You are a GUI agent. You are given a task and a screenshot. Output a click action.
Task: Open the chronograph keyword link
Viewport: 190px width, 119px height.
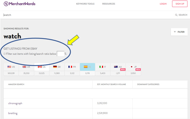15,103
